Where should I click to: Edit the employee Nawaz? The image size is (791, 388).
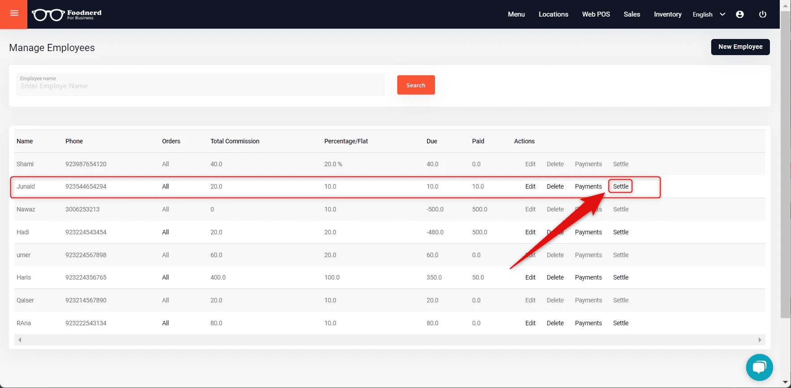tap(530, 209)
